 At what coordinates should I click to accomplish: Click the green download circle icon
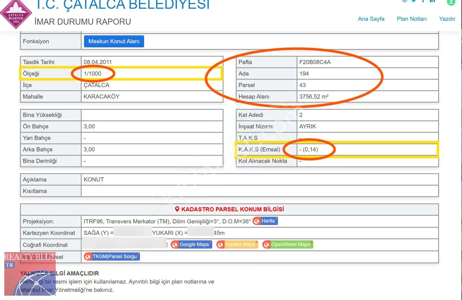[x=451, y=2]
